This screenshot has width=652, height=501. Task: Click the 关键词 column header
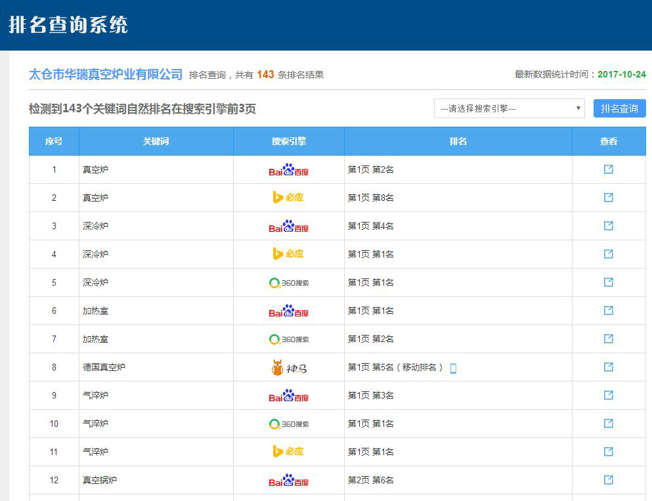tap(156, 141)
